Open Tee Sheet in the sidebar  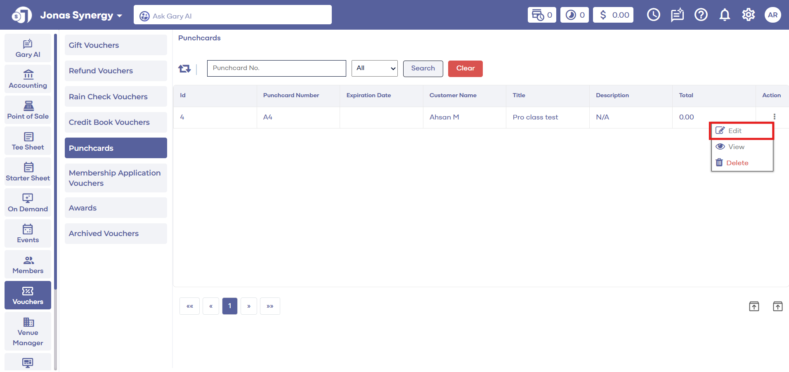[x=28, y=141]
